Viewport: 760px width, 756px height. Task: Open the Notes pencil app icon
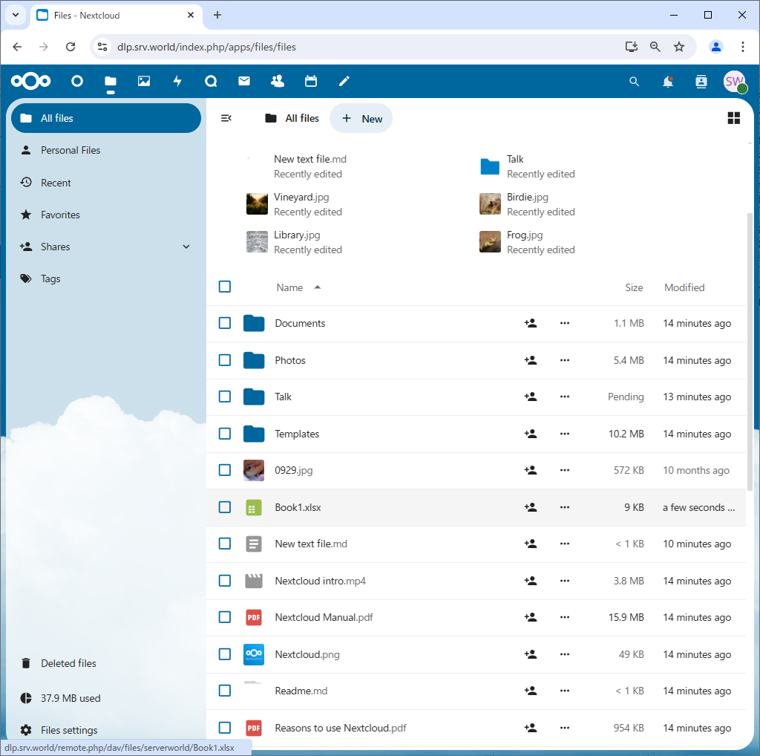click(344, 81)
